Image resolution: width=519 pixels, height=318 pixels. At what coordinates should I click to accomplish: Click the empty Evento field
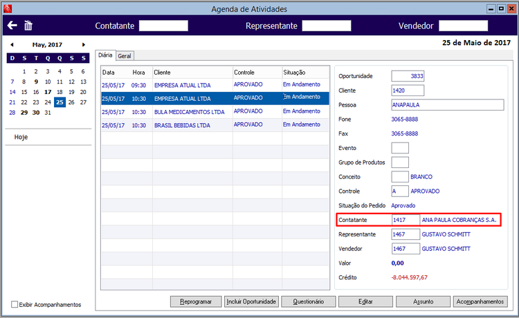pyautogui.click(x=400, y=148)
